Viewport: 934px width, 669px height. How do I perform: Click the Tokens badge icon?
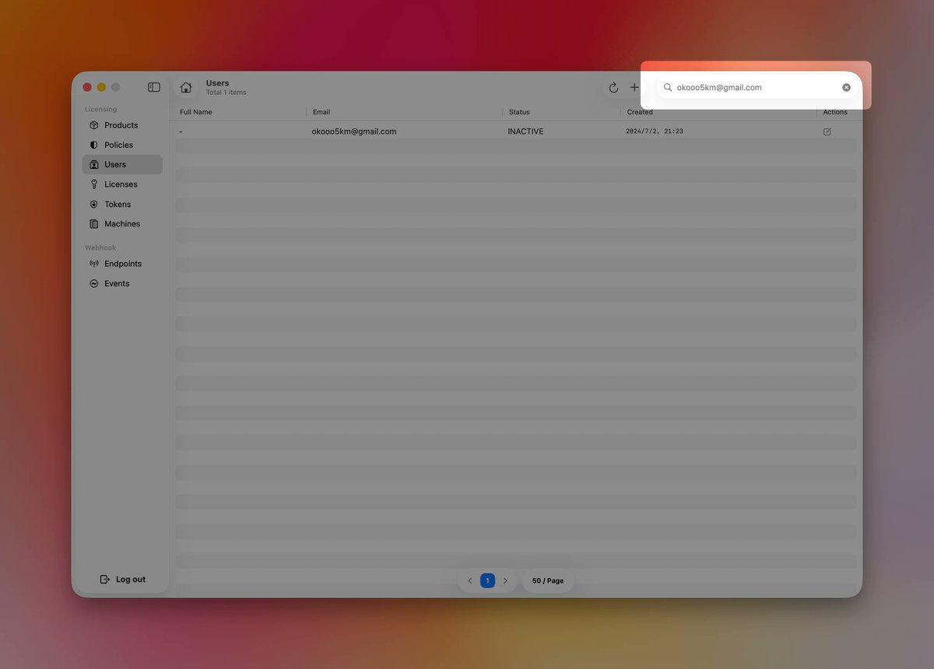(94, 205)
